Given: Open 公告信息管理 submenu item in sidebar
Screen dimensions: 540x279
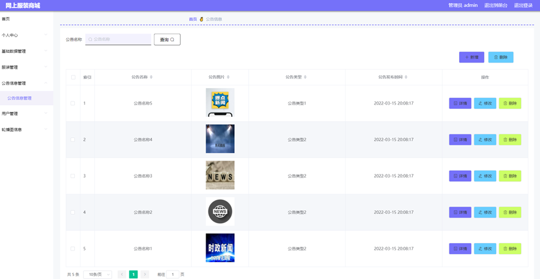Looking at the screenshot, I should [19, 98].
